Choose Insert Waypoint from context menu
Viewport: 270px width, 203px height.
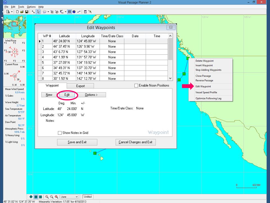(x=204, y=65)
